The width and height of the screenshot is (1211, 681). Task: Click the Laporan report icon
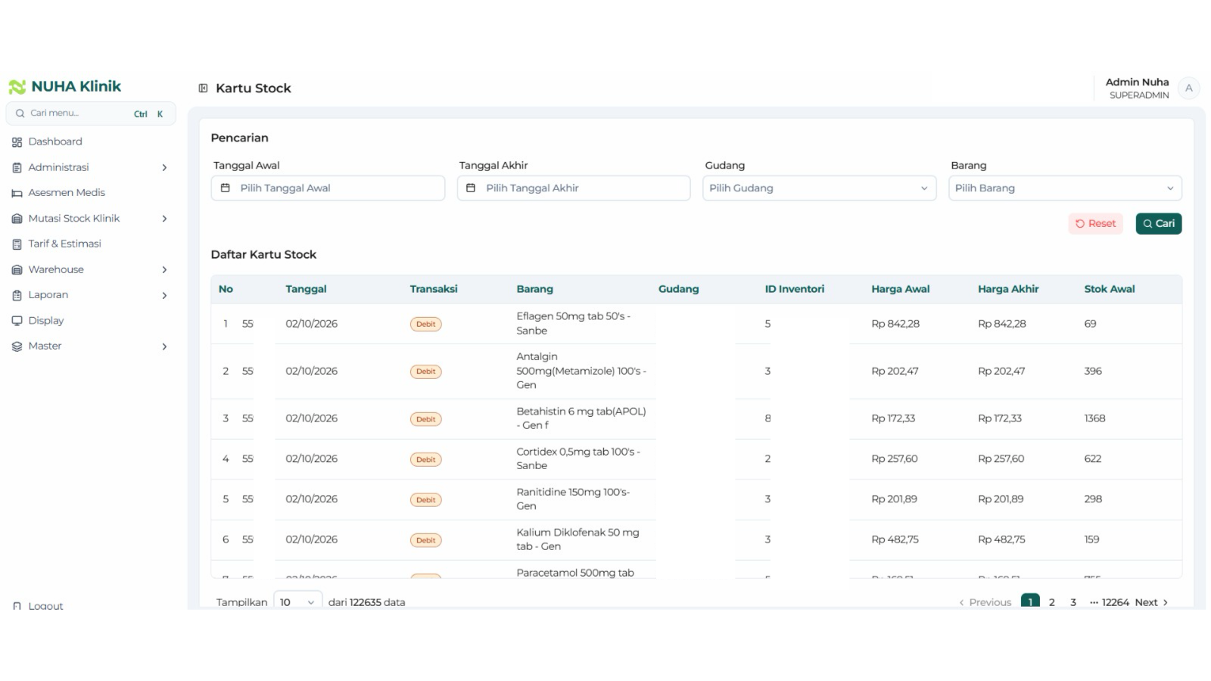[17, 295]
